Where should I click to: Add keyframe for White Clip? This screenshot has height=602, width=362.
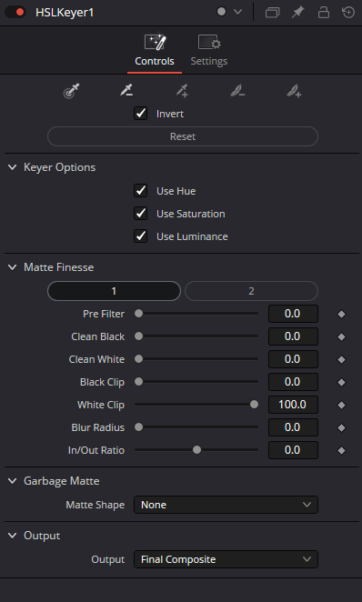point(341,405)
